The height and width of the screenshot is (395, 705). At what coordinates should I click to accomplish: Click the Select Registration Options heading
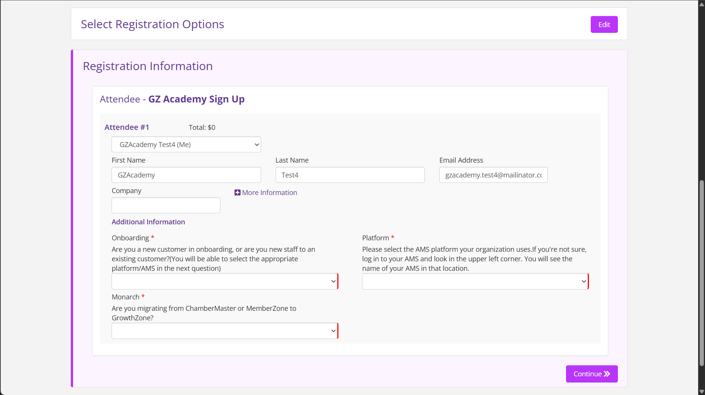tap(152, 24)
